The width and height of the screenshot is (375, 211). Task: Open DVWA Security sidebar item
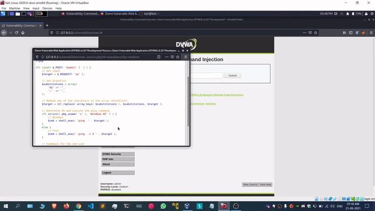118,154
